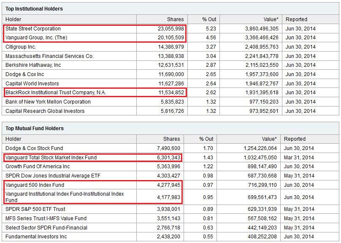Click percent out value 1.70
The image size is (341, 243).
click(x=208, y=148)
